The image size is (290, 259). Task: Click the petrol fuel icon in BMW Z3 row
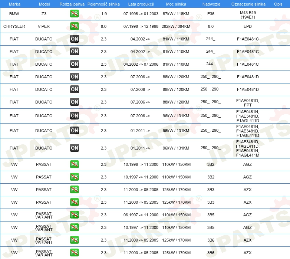click(74, 14)
